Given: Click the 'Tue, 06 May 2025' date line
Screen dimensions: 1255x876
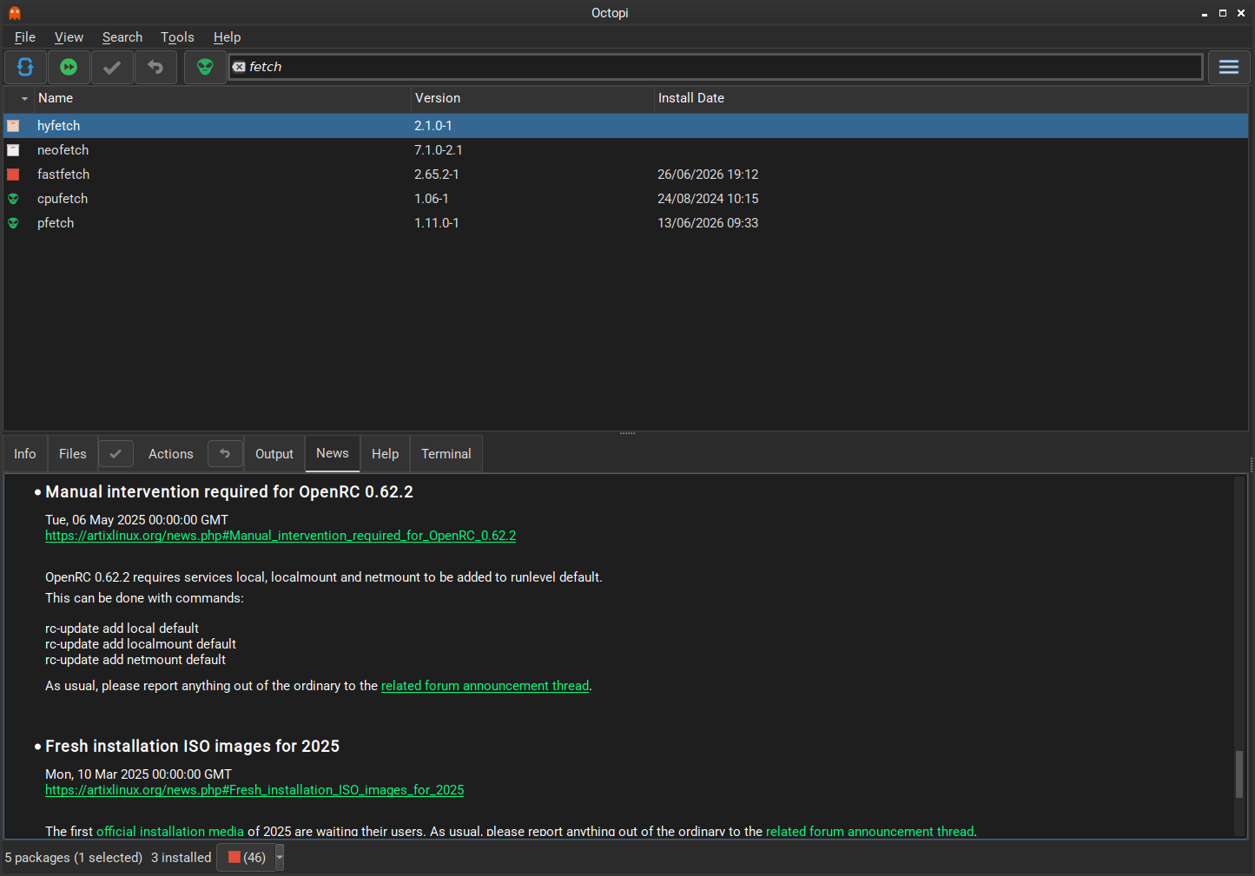Looking at the screenshot, I should point(136,520).
